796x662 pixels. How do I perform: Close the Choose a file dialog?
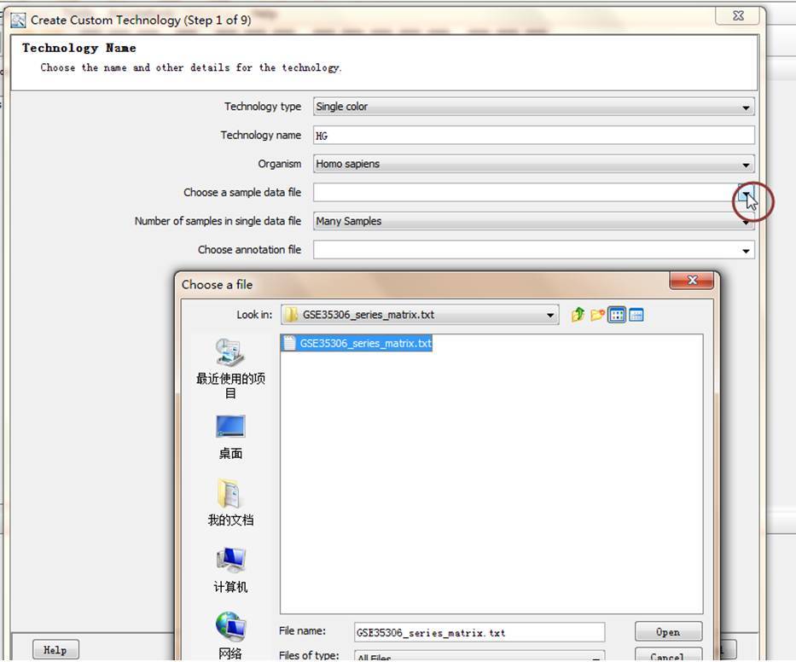click(x=692, y=280)
